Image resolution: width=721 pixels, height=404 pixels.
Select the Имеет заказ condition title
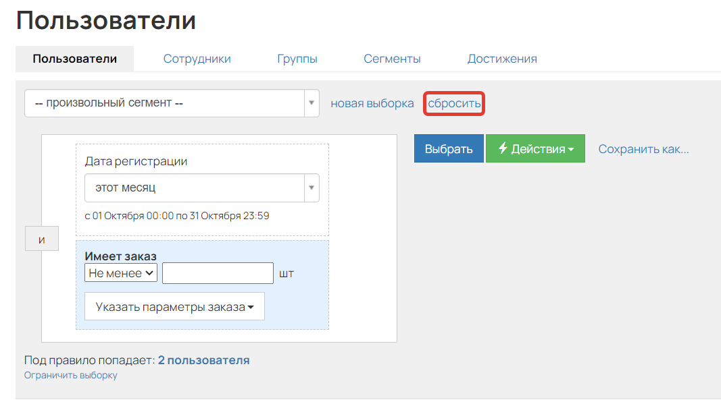point(120,256)
